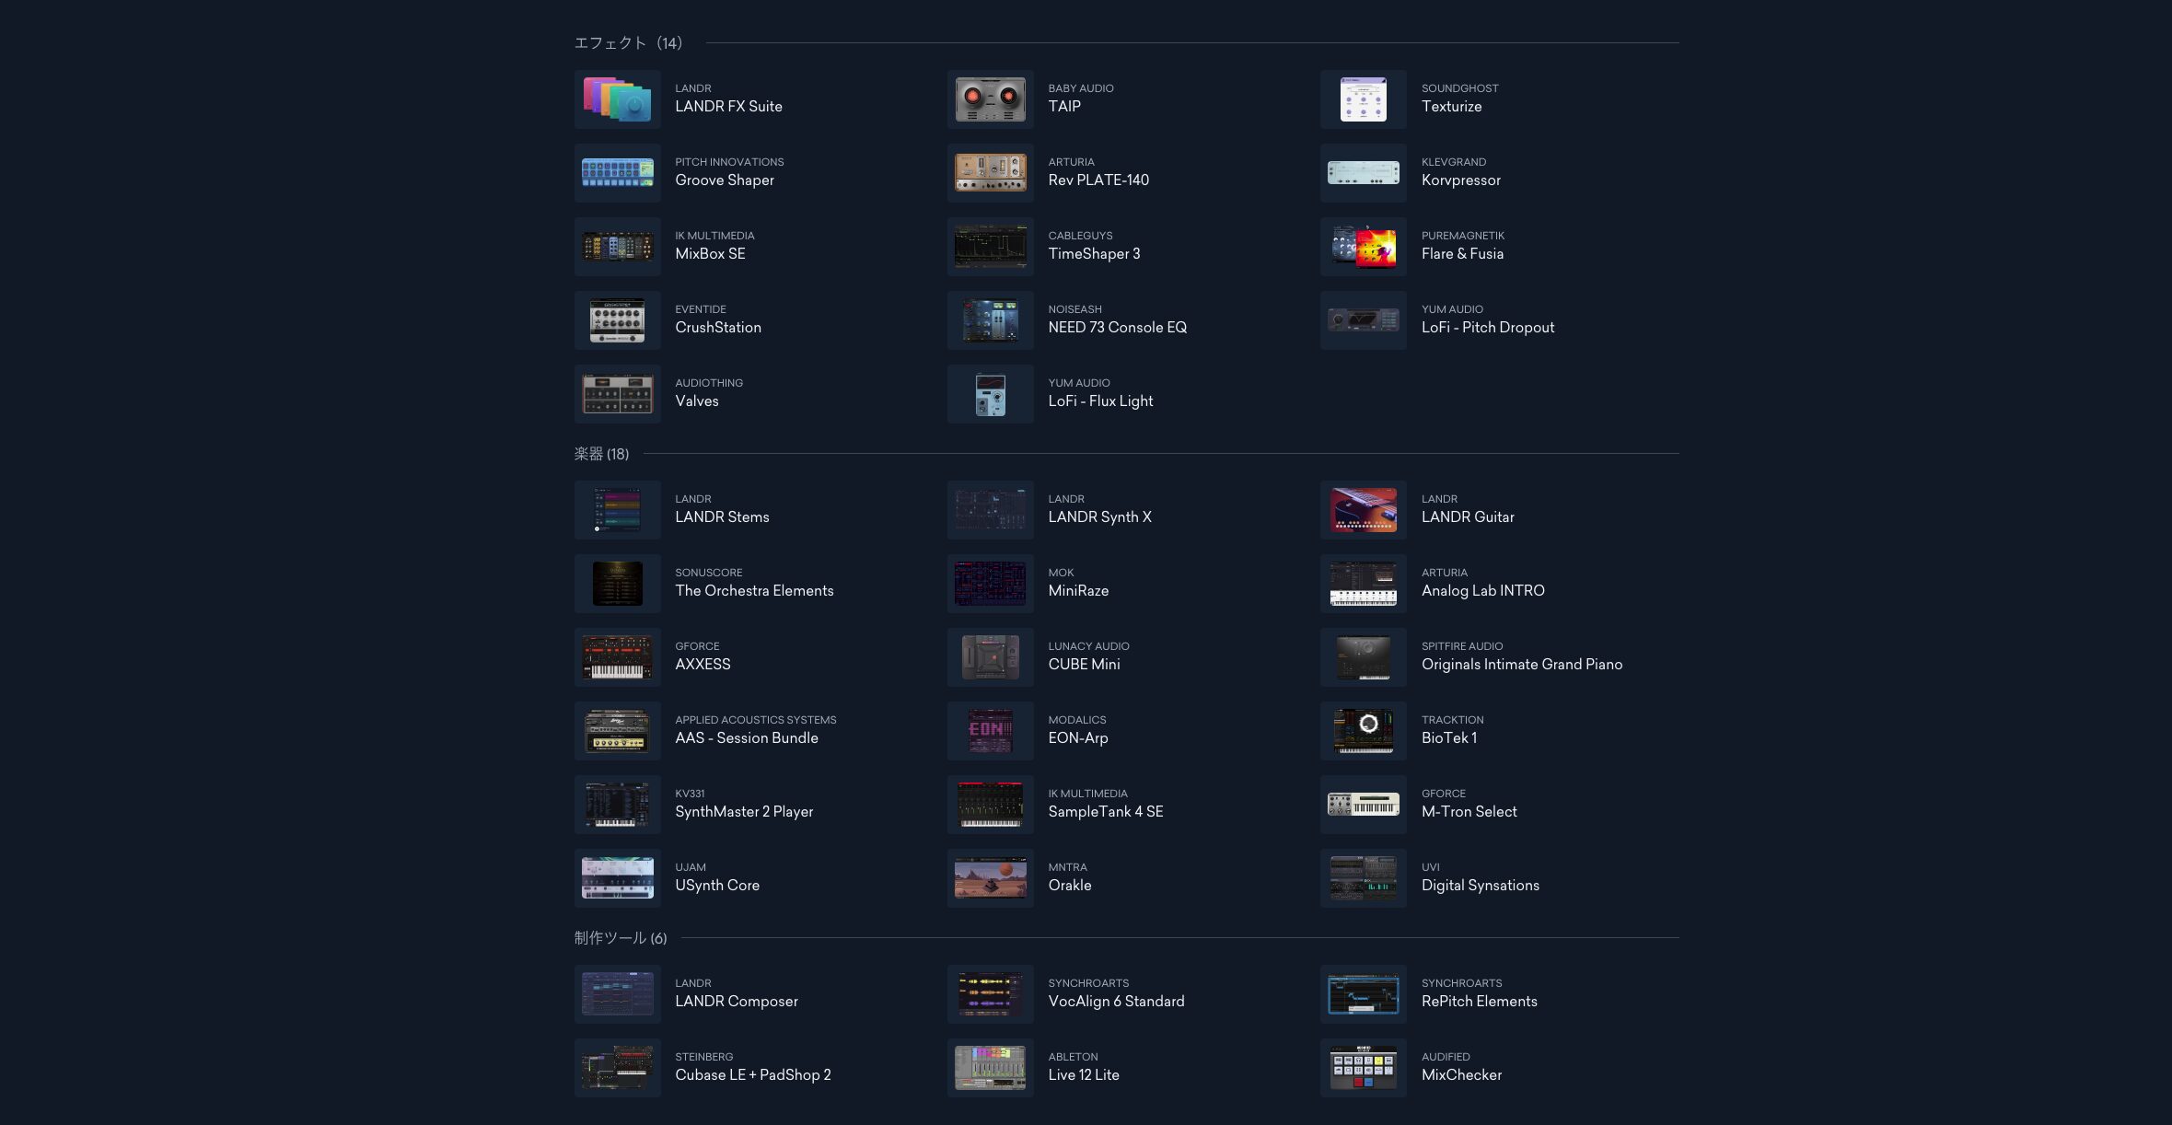Image resolution: width=2172 pixels, height=1125 pixels.
Task: Click the AXXESS synth thumbnail
Action: point(617,657)
